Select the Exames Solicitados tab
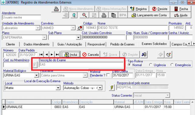 (x=154, y=44)
